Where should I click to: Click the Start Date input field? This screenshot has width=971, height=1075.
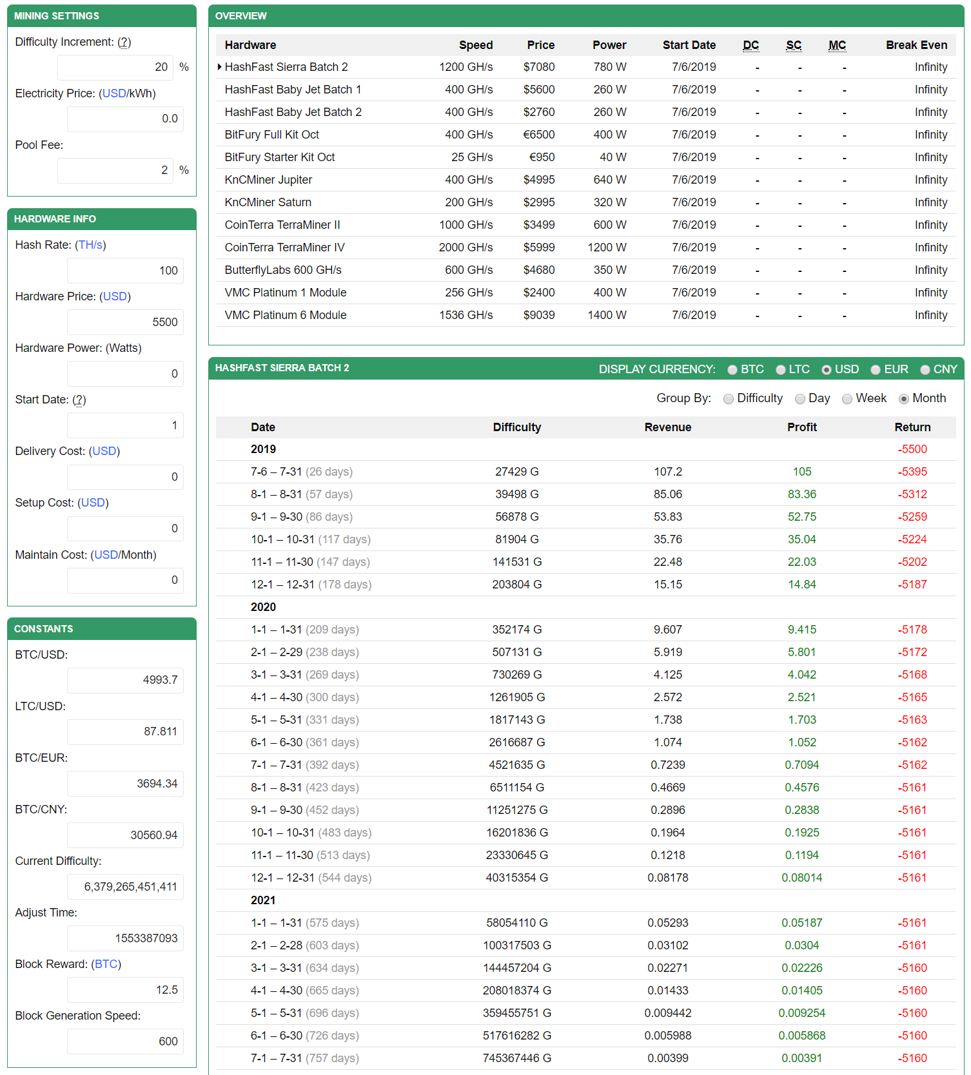click(x=125, y=425)
